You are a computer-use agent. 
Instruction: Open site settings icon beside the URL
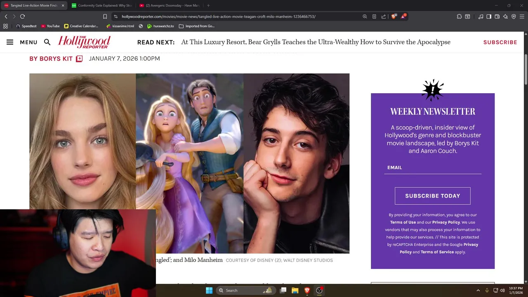[115, 16]
